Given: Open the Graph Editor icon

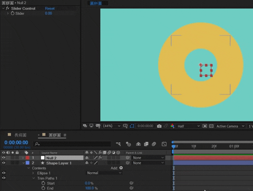Looking at the screenshot, I should point(164,144).
